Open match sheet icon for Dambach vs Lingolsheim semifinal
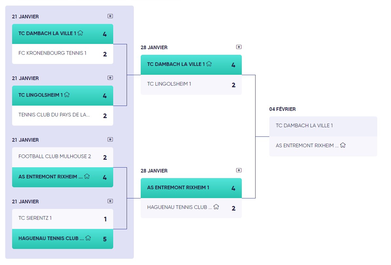The width and height of the screenshot is (391, 265). (239, 47)
